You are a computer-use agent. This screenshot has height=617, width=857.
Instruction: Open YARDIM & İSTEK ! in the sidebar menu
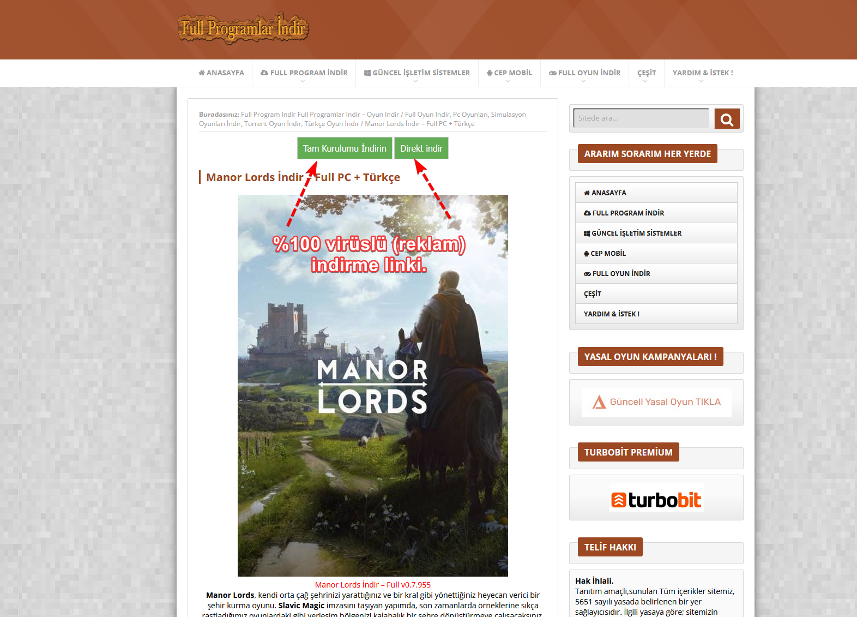(x=656, y=314)
